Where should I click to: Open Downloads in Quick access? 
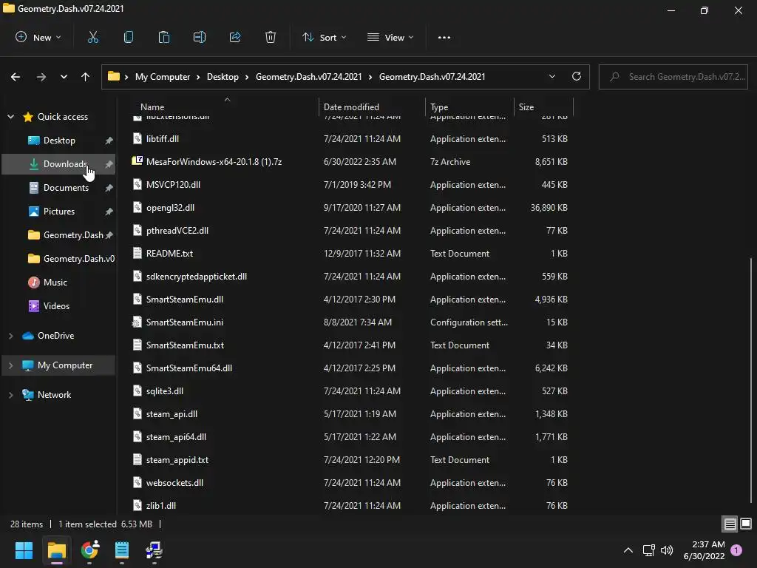(59, 164)
